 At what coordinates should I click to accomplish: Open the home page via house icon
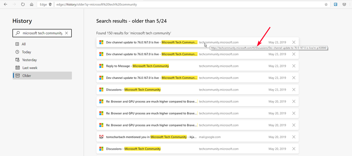point(32,4)
